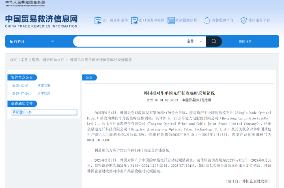This screenshot has width=284, height=188.
Task: Click the 预警监测平台 bell icon
Action: click(x=207, y=20)
